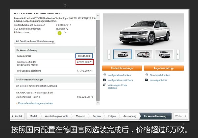
Task: Click the Sonderausstattung value 17.370,00 €
Action: click(85, 71)
